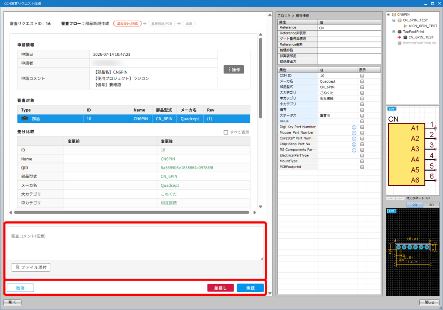Click the horizontal scrollbar right arrow
The image size is (443, 310).
tap(254, 212)
